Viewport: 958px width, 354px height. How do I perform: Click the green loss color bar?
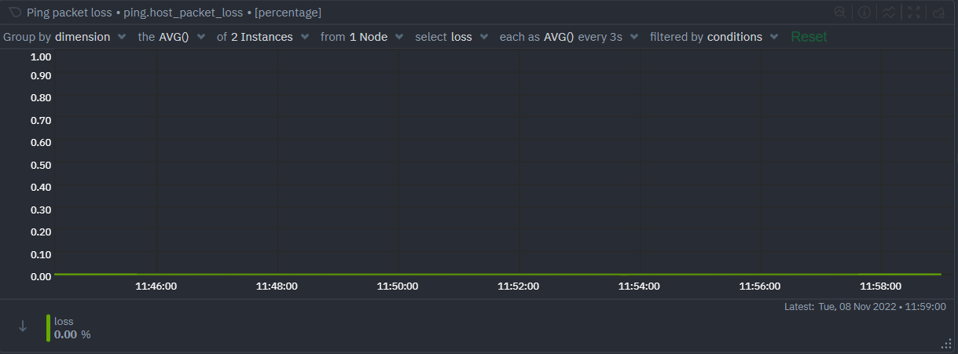click(48, 327)
